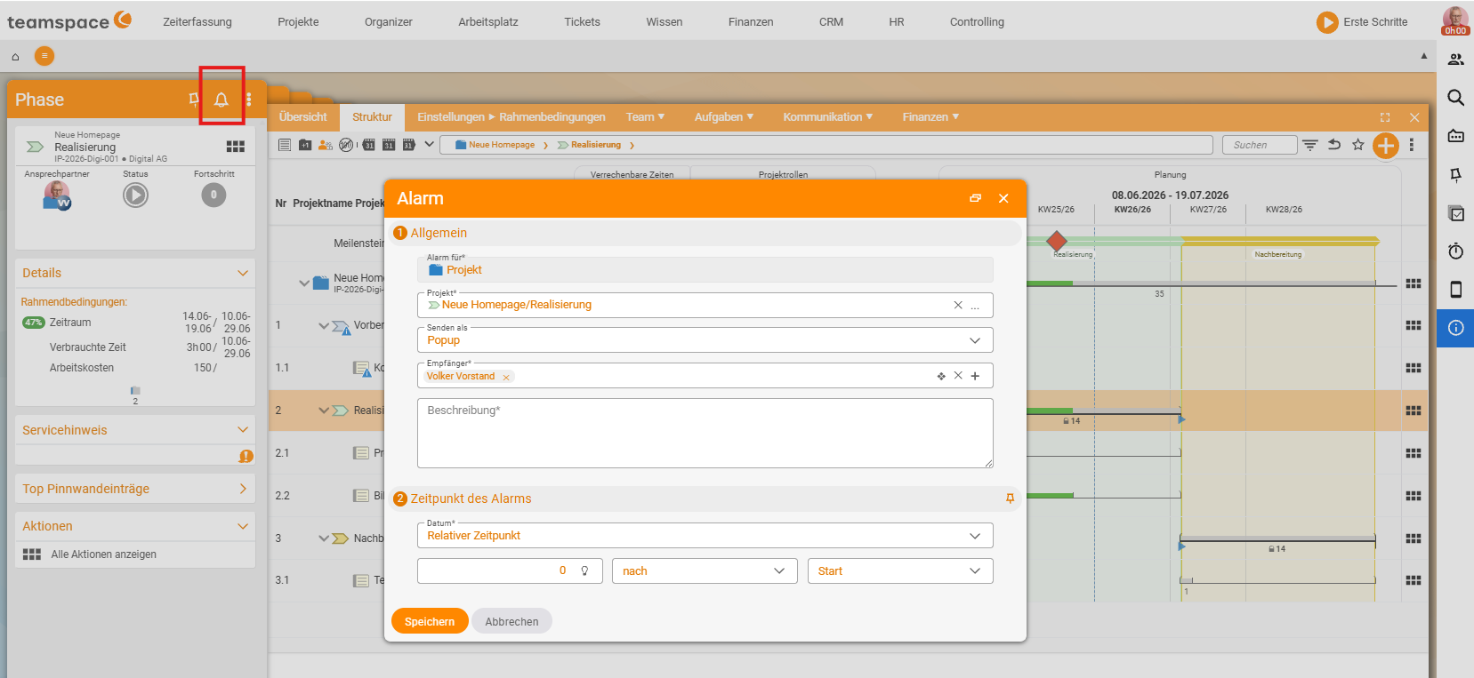The image size is (1474, 678).
Task: Collapse the Details section chevron
Action: tap(243, 273)
